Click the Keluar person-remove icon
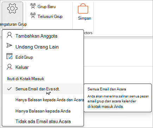The height and width of the screenshot is (128, 153). [9, 67]
